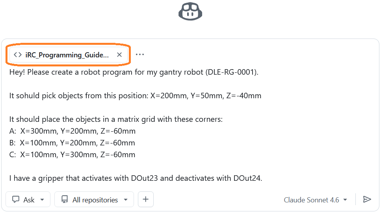Image resolution: width=381 pixels, height=213 pixels.
Task: Click the gripper DOut23 sentence
Action: [136, 178]
